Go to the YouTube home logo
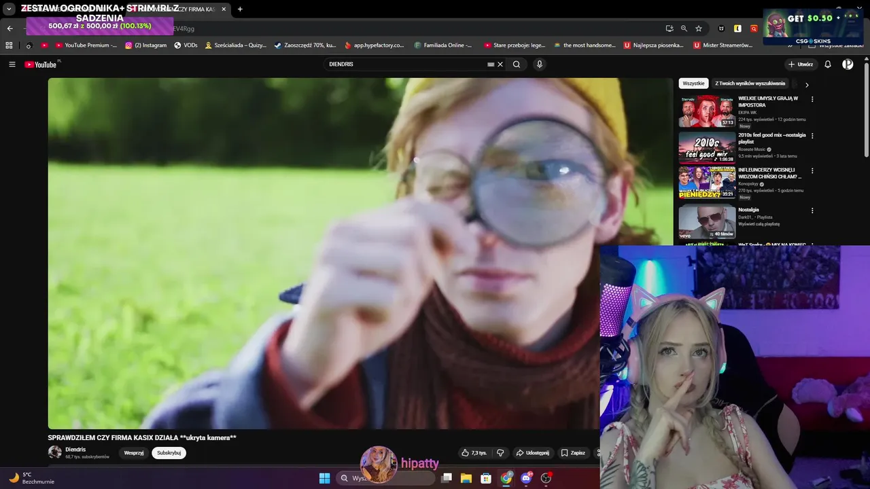The image size is (870, 489). point(41,65)
